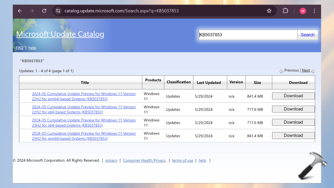Click the 841.4 MB size in 22H2 arm64 row
The image size is (334, 188).
click(255, 96)
